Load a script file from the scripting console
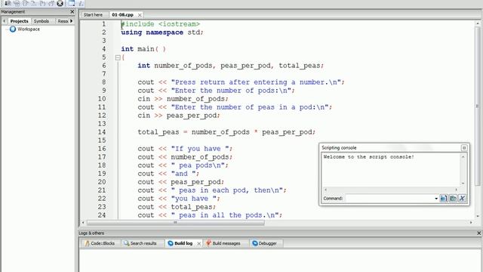The image size is (483, 272). pos(453,198)
